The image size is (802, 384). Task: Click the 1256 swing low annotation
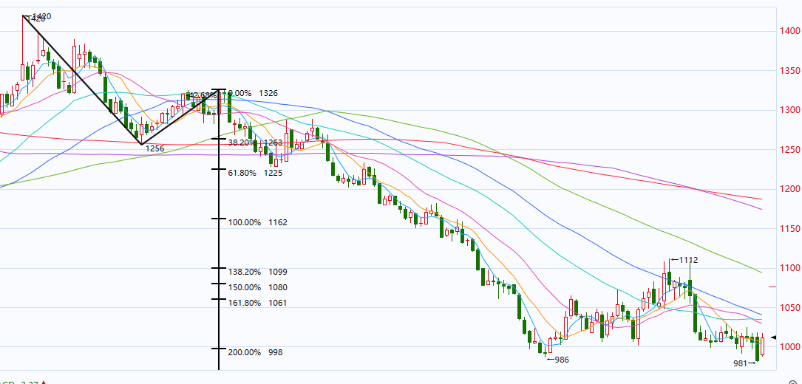tap(154, 148)
